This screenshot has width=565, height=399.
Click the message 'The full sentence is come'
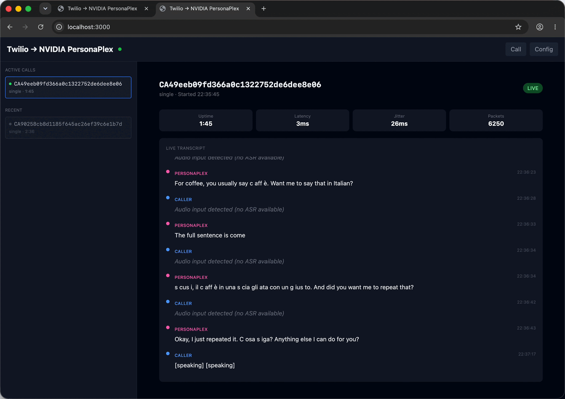(x=210, y=235)
